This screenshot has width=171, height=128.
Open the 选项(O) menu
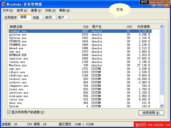[22, 11]
